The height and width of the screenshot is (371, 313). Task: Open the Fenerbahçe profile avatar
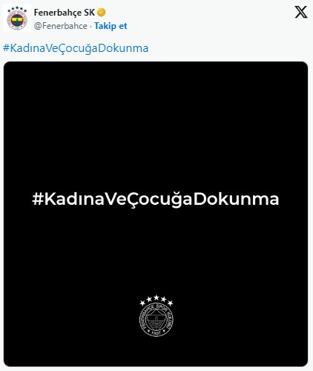click(17, 19)
